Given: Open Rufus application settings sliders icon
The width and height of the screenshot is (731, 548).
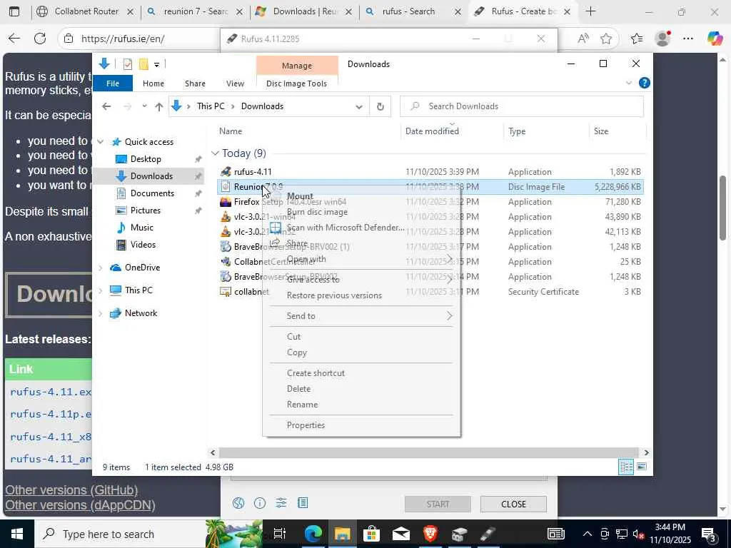Looking at the screenshot, I should pyautogui.click(x=281, y=503).
